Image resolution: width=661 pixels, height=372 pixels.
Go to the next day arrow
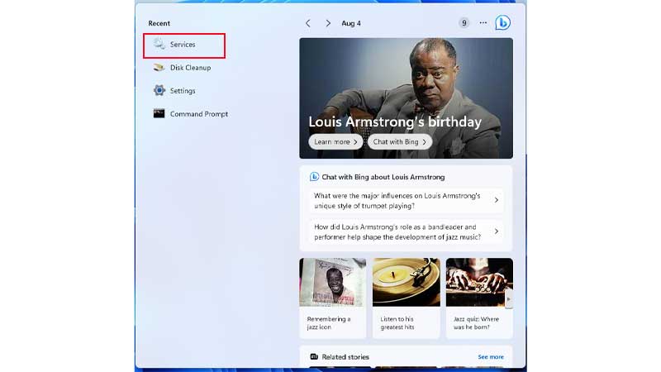tap(327, 23)
